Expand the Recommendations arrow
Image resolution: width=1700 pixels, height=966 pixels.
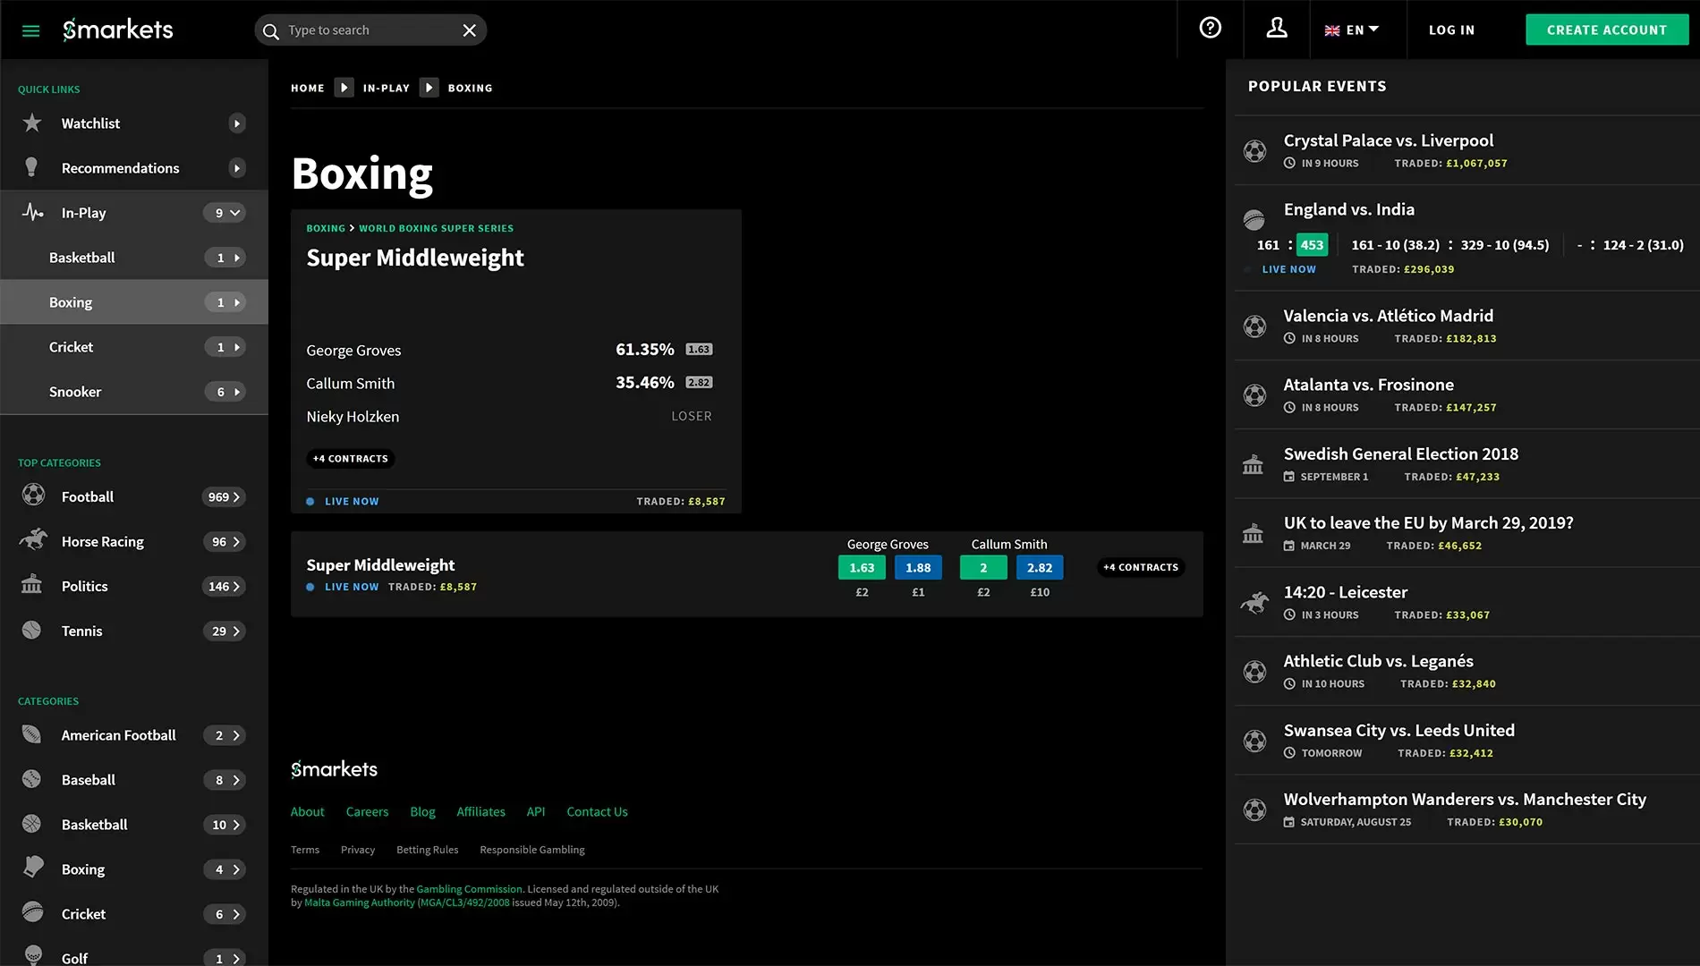point(237,168)
